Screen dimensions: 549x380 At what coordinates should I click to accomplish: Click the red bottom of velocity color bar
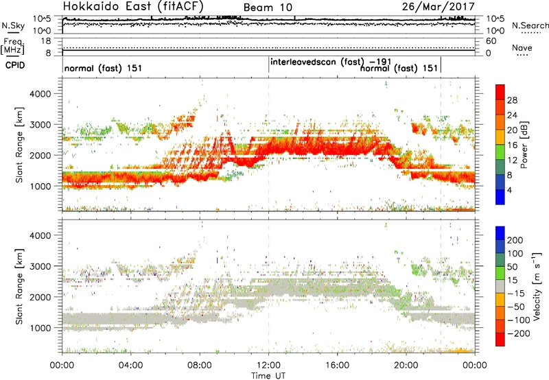click(500, 340)
